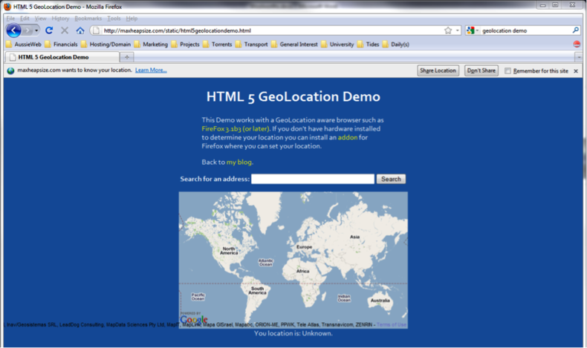Open the Financials bookmarks folder
Image resolution: width=587 pixels, height=348 pixels.
(x=62, y=44)
